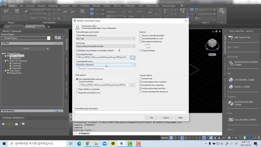
Task: Enable Send e-mail with transmittal checkbox
Action: [141, 36]
